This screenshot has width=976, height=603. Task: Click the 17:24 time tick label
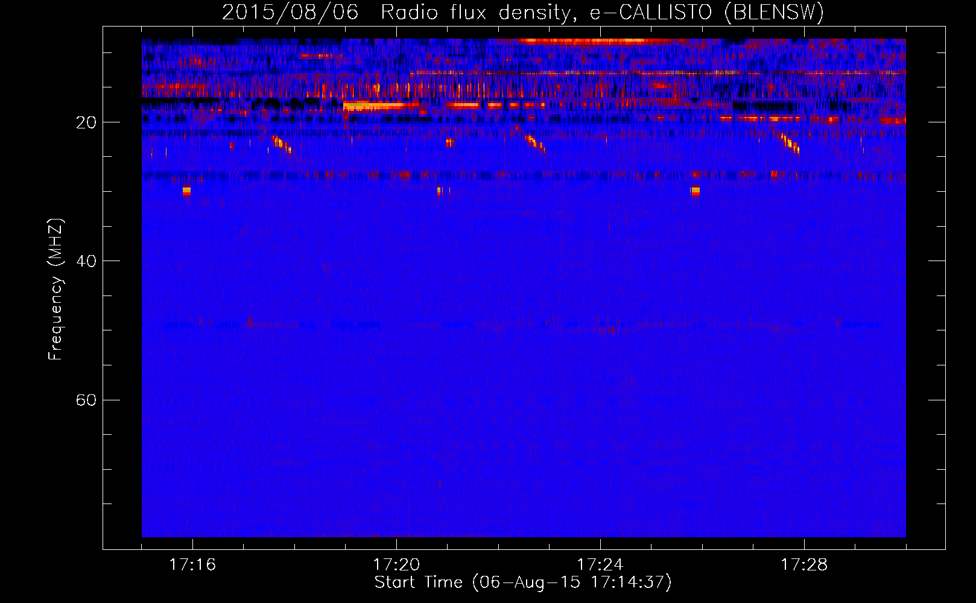[x=600, y=564]
